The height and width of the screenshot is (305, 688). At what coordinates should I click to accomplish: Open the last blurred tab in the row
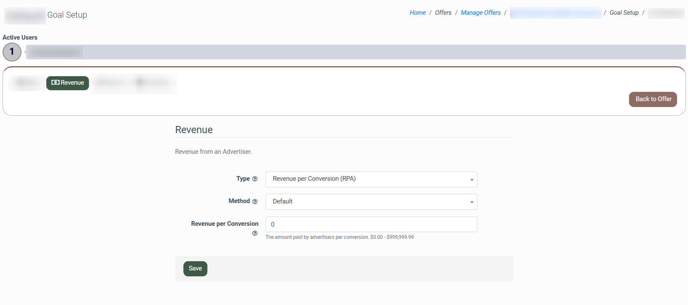click(x=153, y=83)
